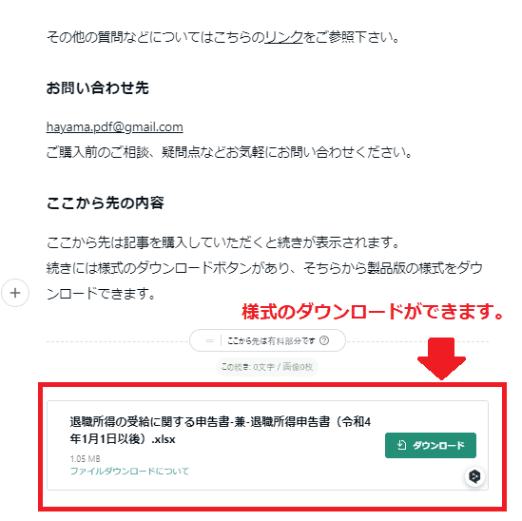Click the green ダウンロード button
This screenshot has height=521, width=522.
tap(431, 446)
